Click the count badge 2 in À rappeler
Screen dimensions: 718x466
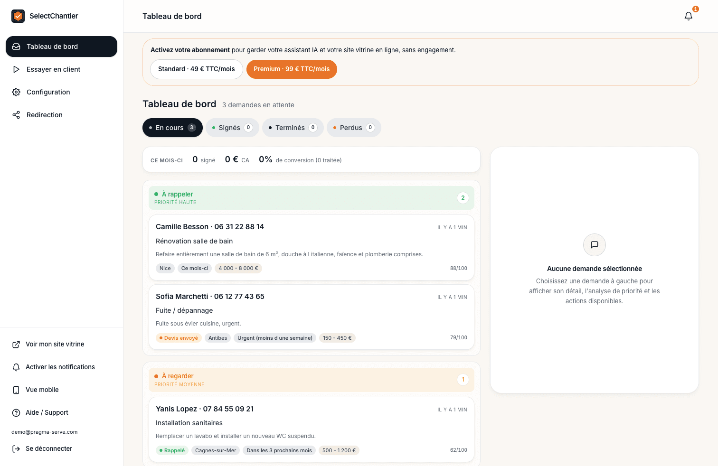pyautogui.click(x=463, y=198)
